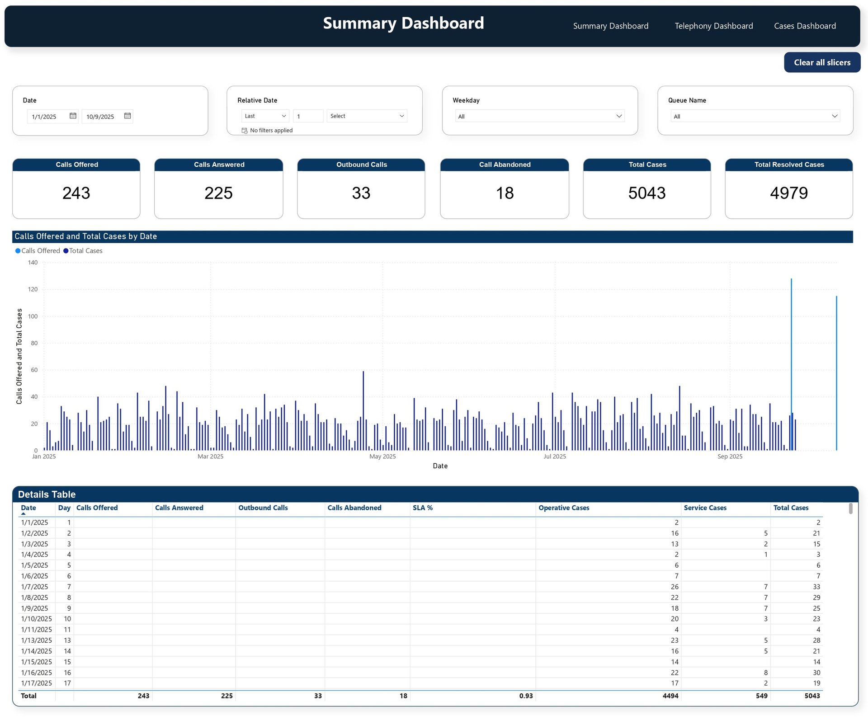The height and width of the screenshot is (725, 868).
Task: Open the Select period dropdown
Action: pos(367,116)
